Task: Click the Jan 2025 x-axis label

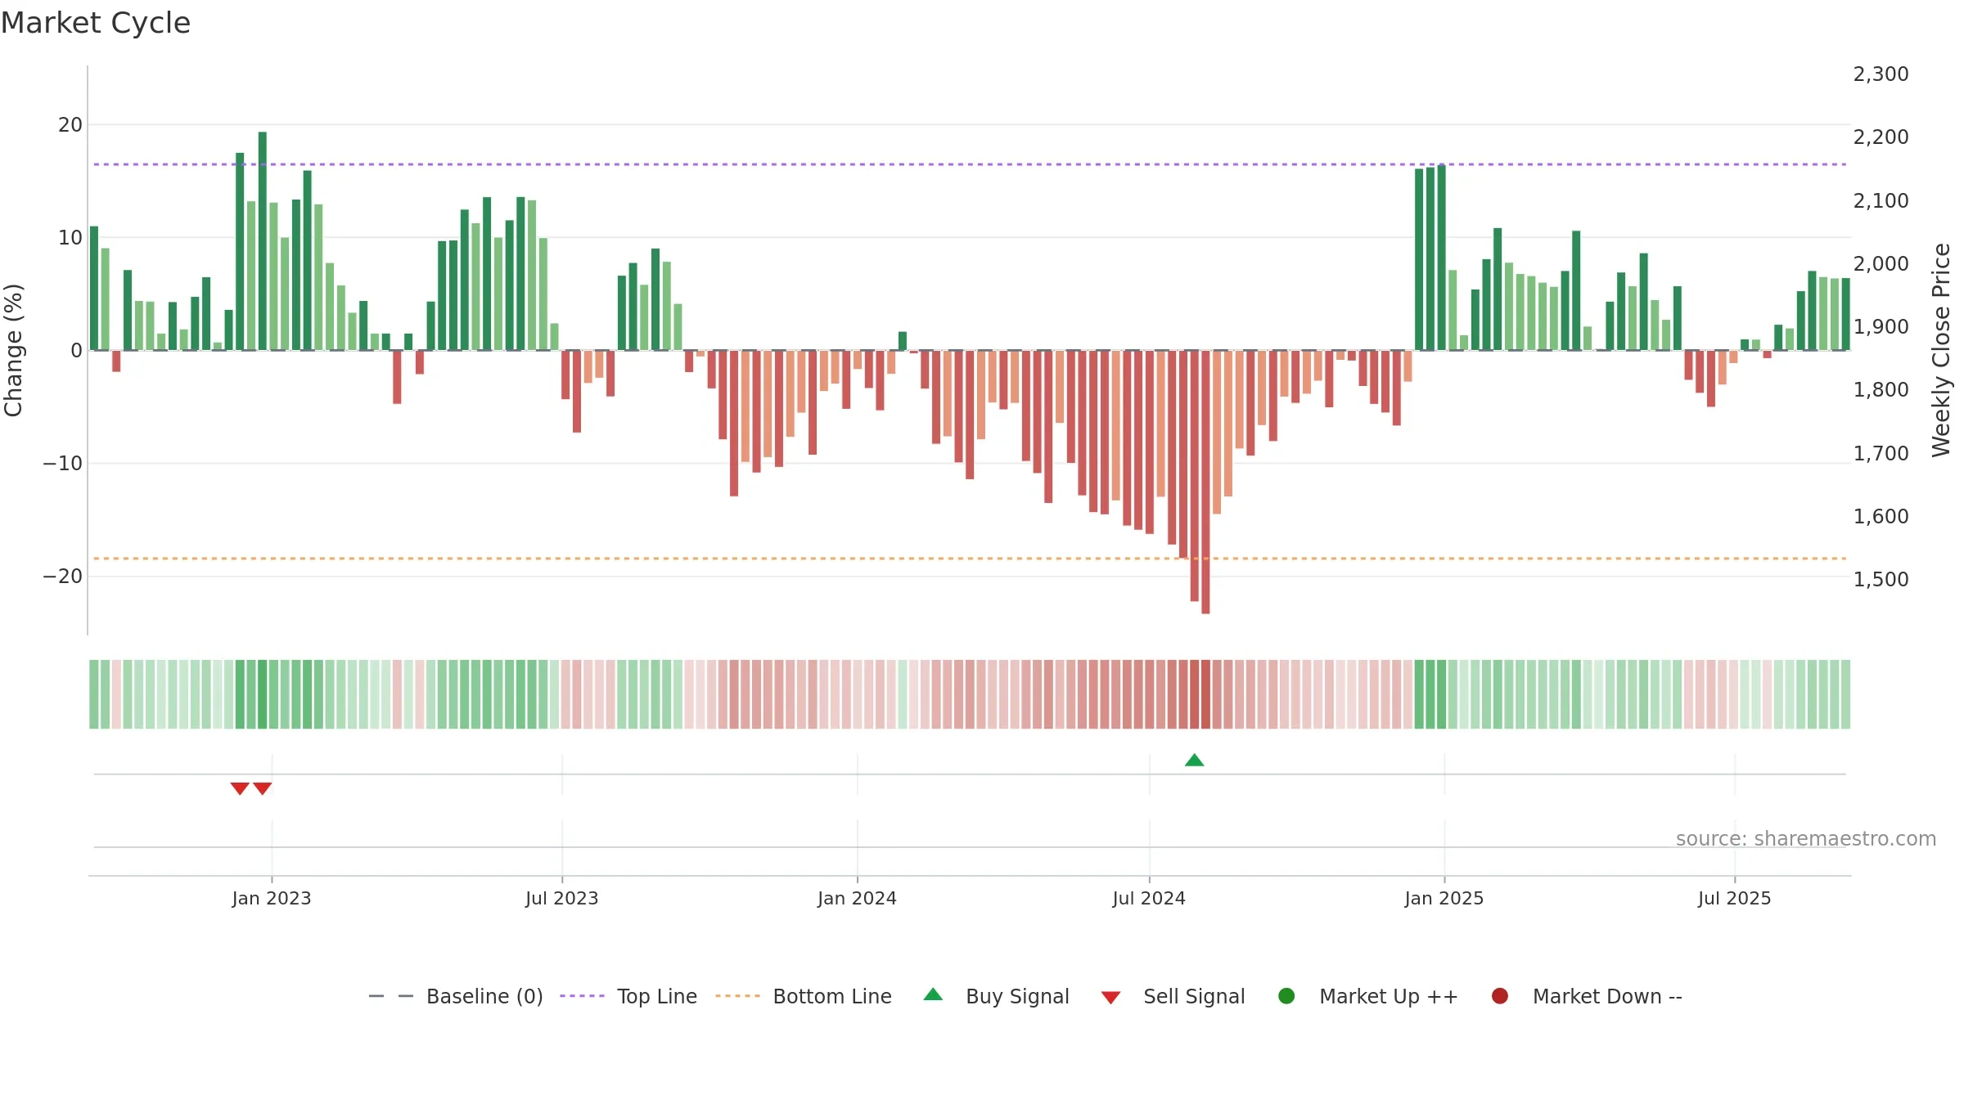Action: [1444, 899]
